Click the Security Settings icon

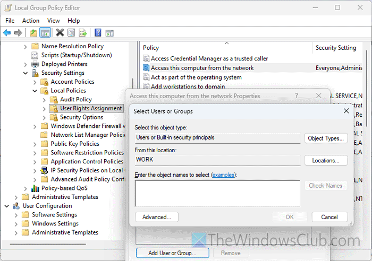(35, 73)
